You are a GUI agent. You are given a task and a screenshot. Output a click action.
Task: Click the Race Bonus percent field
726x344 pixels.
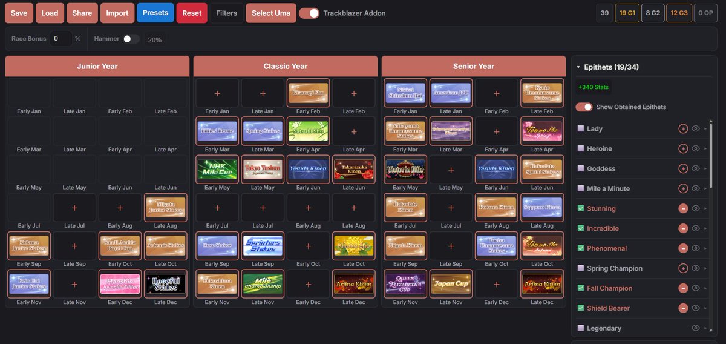(60, 39)
